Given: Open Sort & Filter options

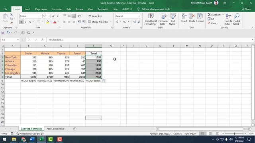Looking at the screenshot, I should coord(228,19).
